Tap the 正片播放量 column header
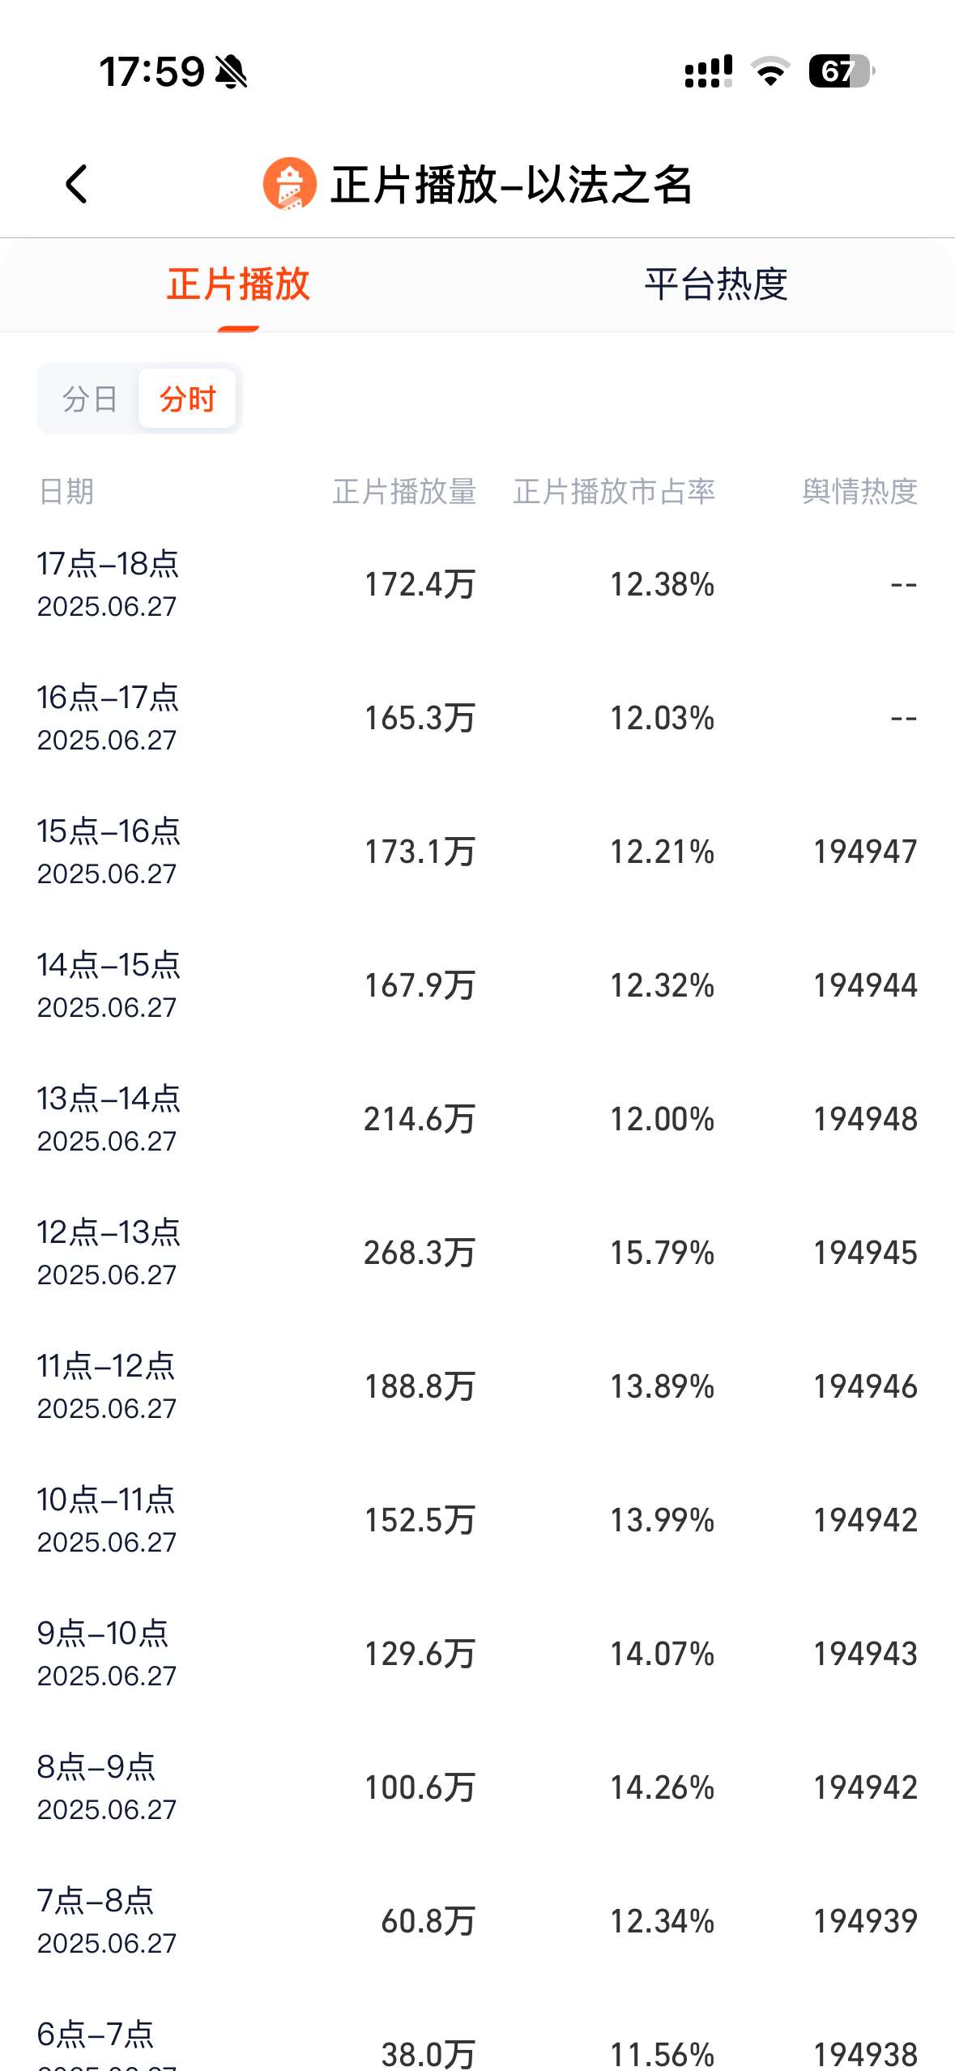The width and height of the screenshot is (955, 2071). tap(404, 492)
